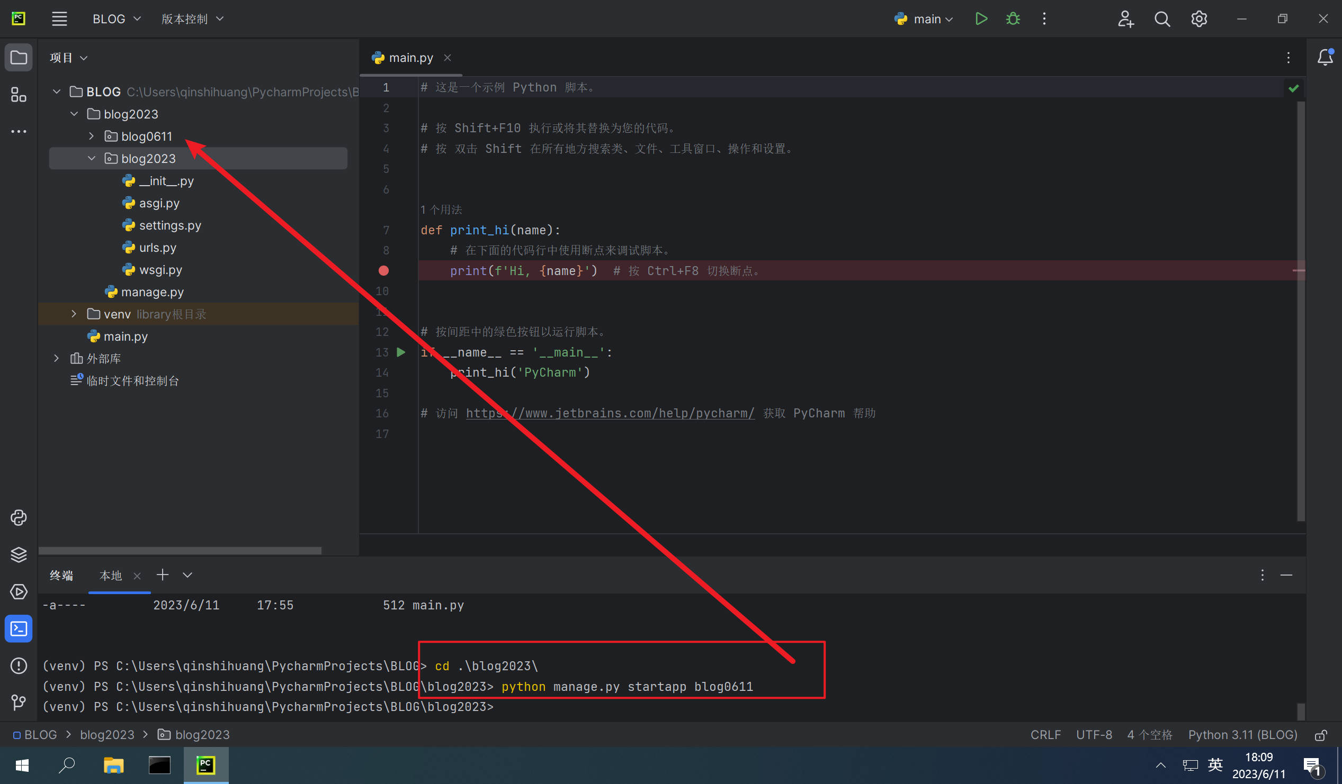Close the 本地 terminal tab
This screenshot has width=1342, height=784.
click(x=137, y=576)
